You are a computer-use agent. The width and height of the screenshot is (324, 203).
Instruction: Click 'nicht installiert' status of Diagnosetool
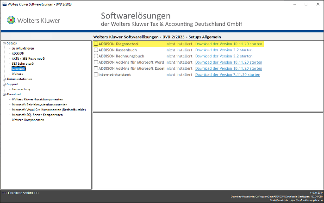pos(180,44)
